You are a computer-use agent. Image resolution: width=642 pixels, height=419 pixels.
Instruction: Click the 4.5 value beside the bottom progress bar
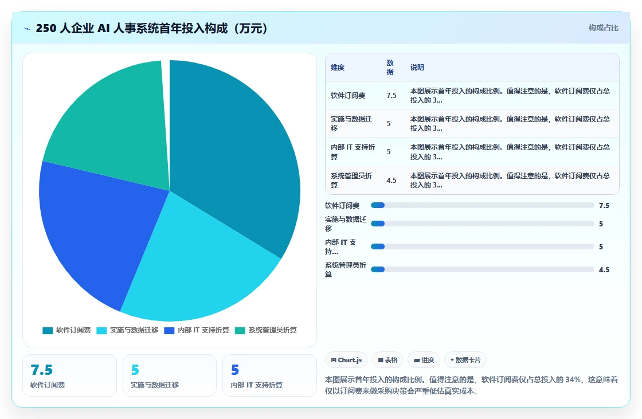point(604,269)
